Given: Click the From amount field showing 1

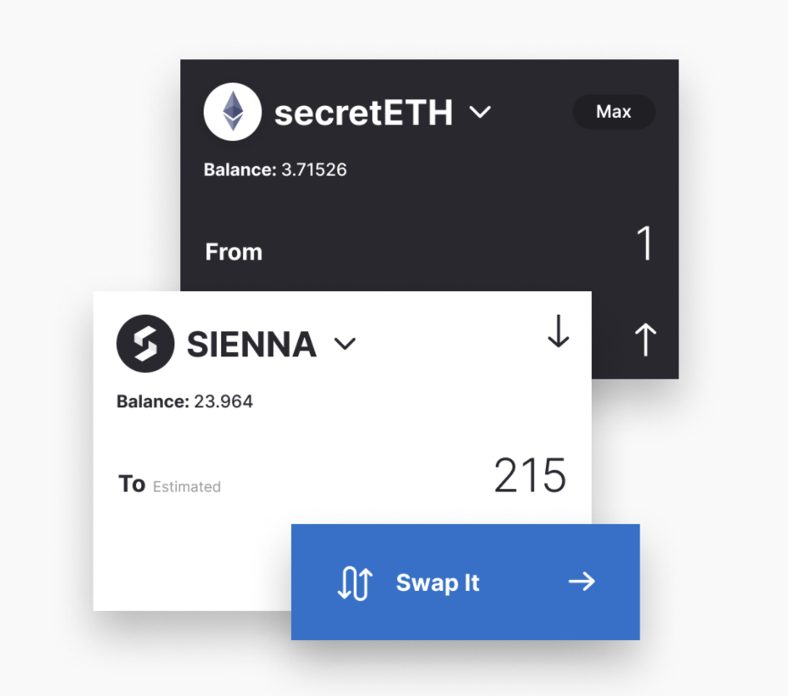Looking at the screenshot, I should 644,245.
